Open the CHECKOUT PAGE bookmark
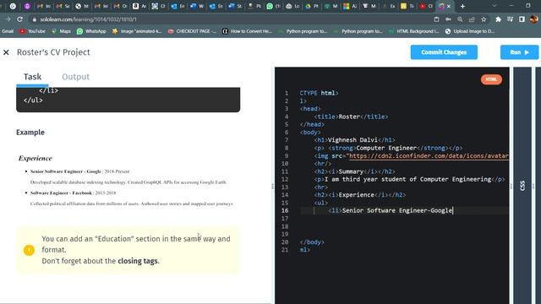The width and height of the screenshot is (541, 304). [x=192, y=31]
